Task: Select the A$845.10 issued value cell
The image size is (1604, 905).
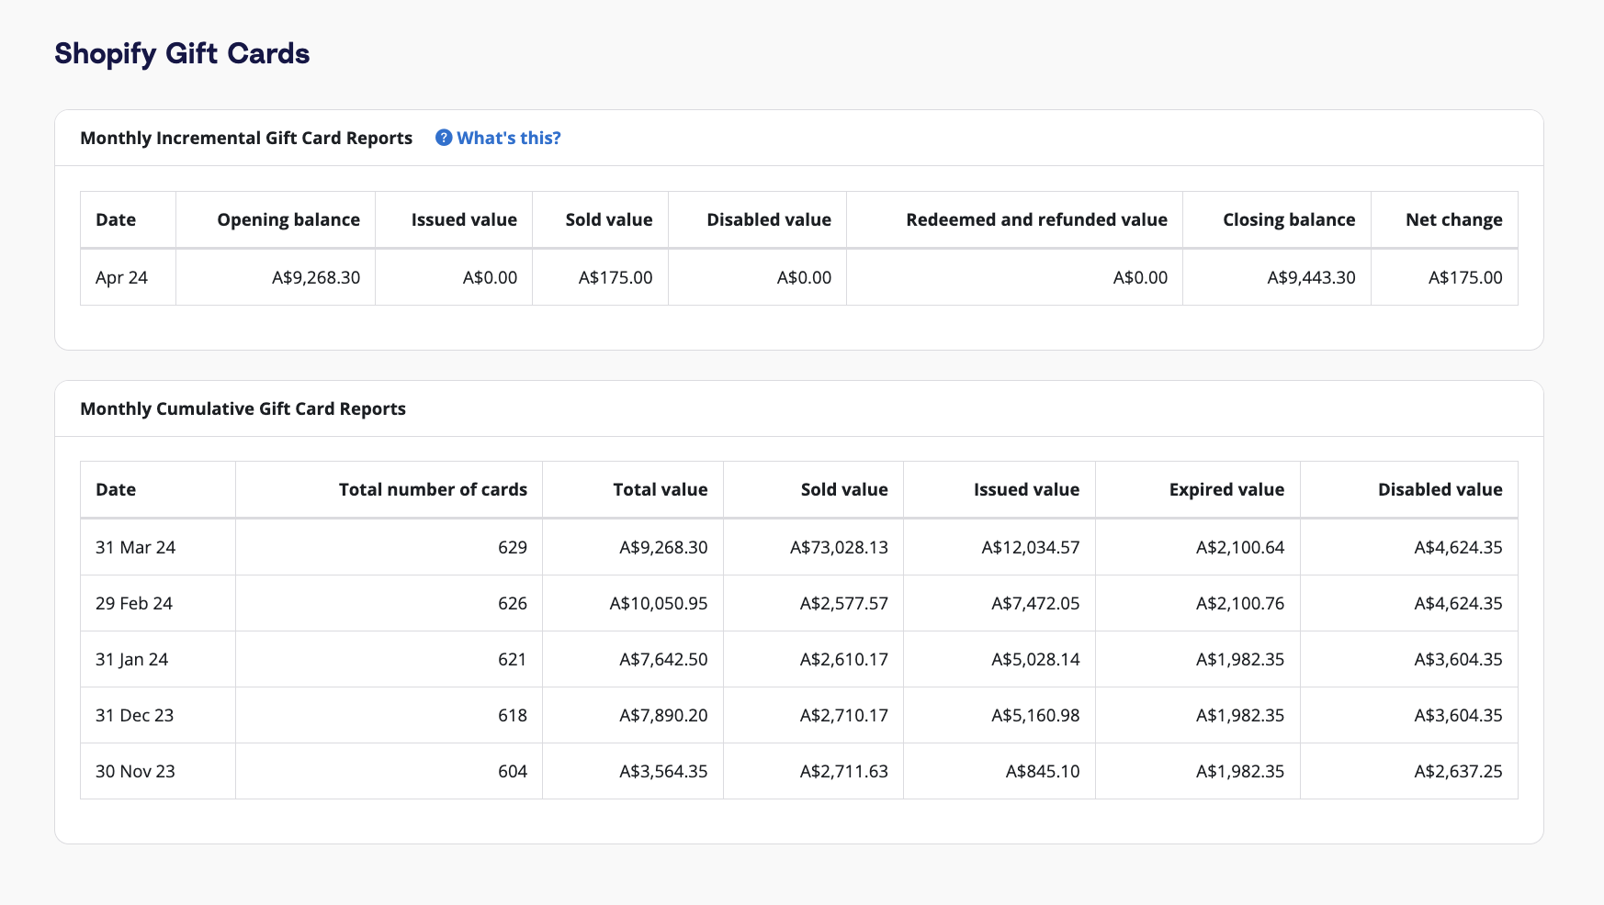Action: pyautogui.click(x=1000, y=771)
